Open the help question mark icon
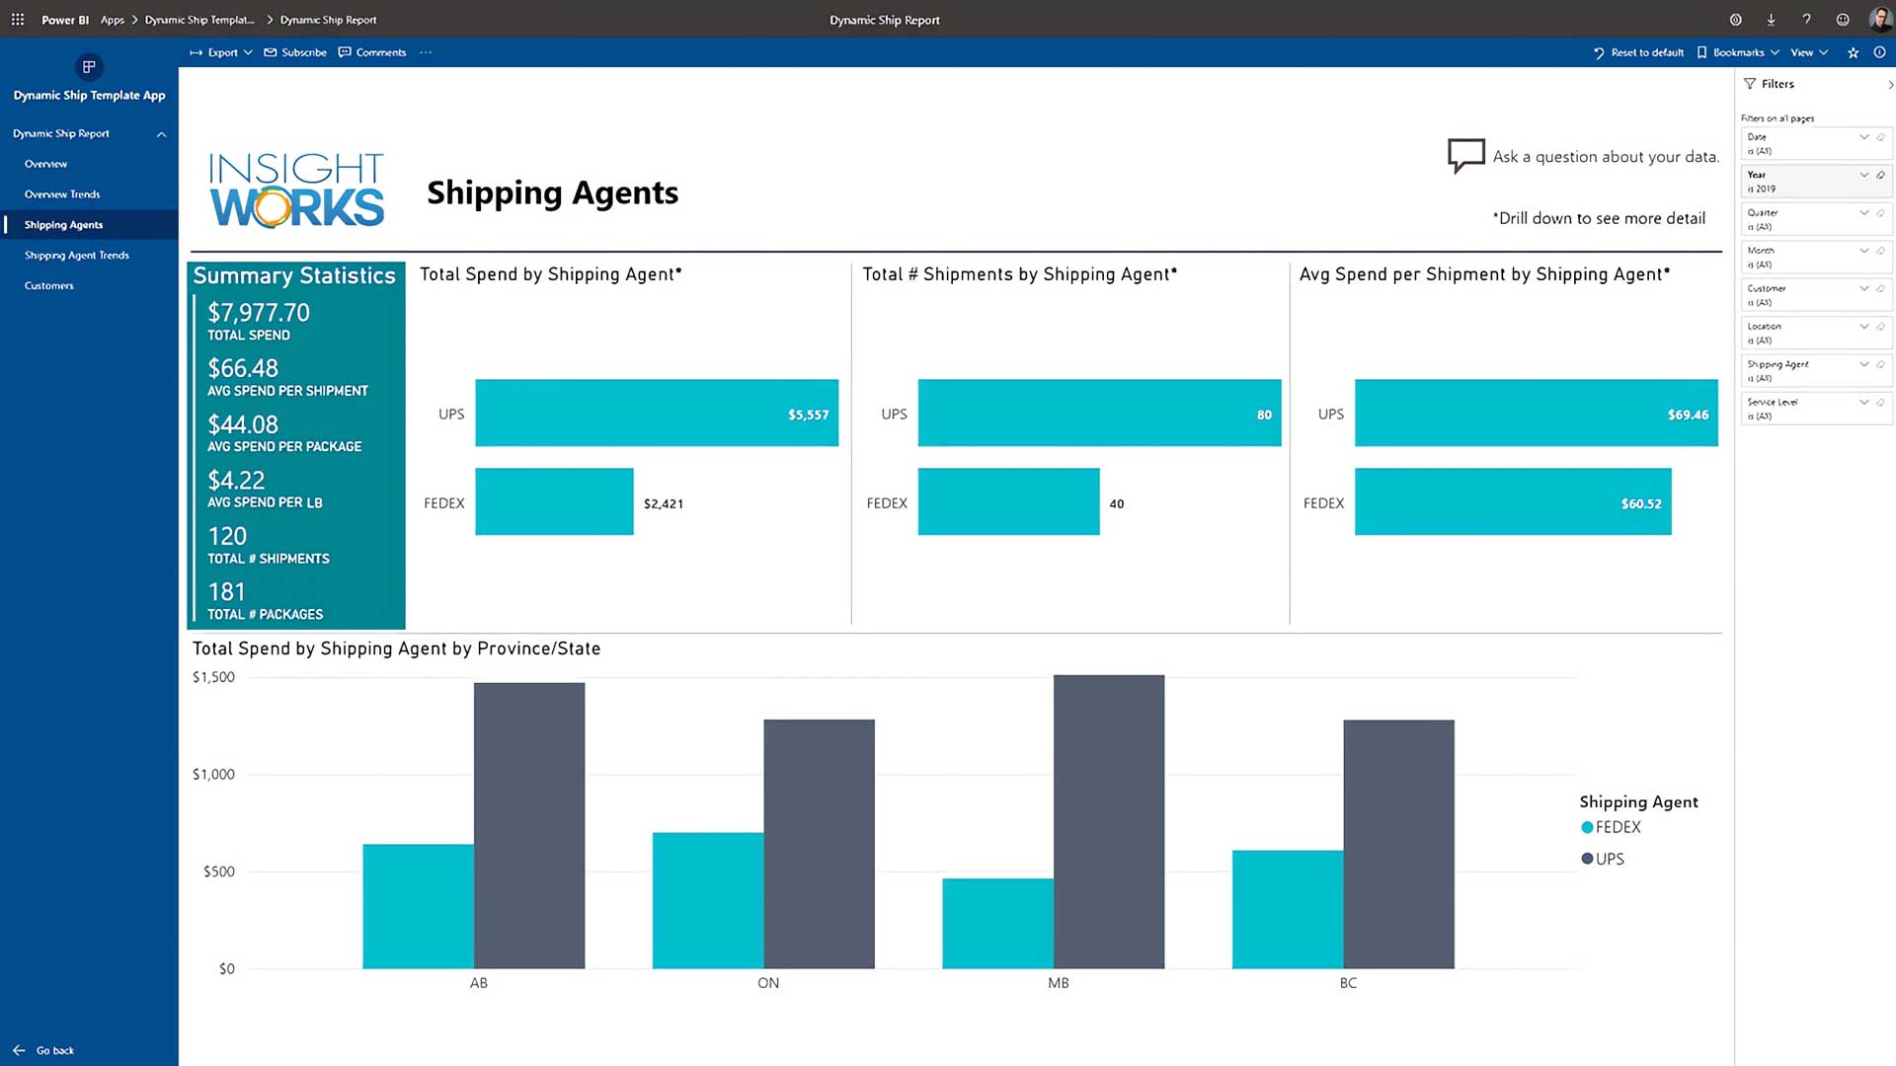The height and width of the screenshot is (1066, 1896). [1806, 20]
